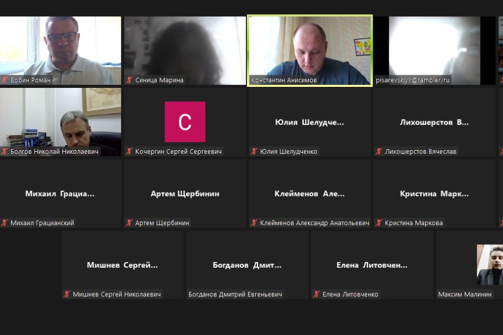The image size is (503, 335).
Task: Select the Клейменов Александр Анатольевич tile
Action: [x=310, y=193]
